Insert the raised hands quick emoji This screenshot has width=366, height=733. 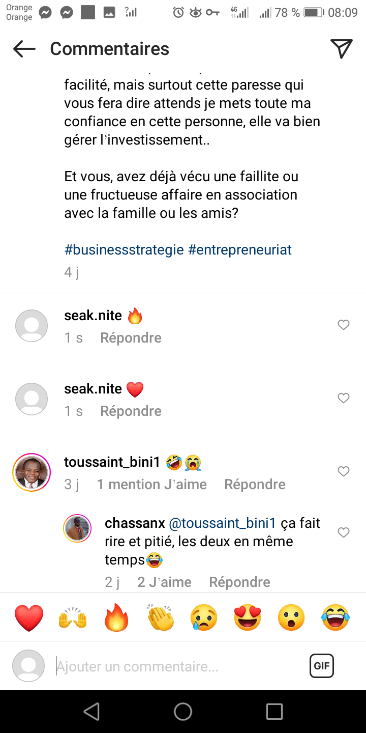coord(73,617)
